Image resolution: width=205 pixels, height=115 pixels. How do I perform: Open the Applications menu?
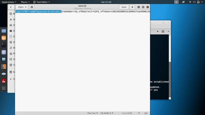pos(9,2)
